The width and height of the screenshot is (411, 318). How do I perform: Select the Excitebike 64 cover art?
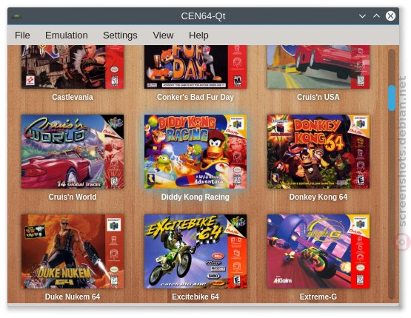point(196,251)
